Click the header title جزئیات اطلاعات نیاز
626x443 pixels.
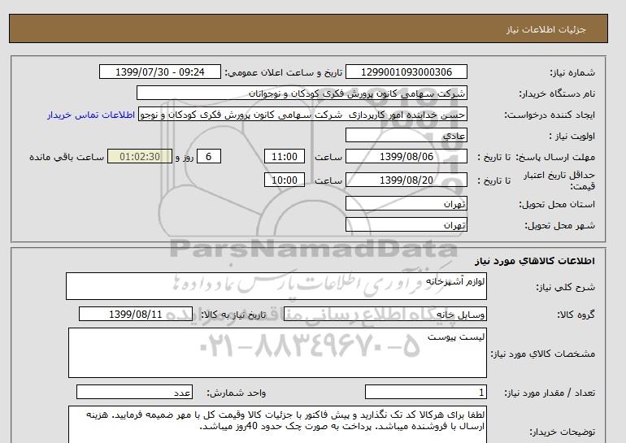546,30
